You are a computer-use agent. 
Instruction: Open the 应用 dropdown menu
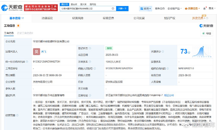(146, 9)
